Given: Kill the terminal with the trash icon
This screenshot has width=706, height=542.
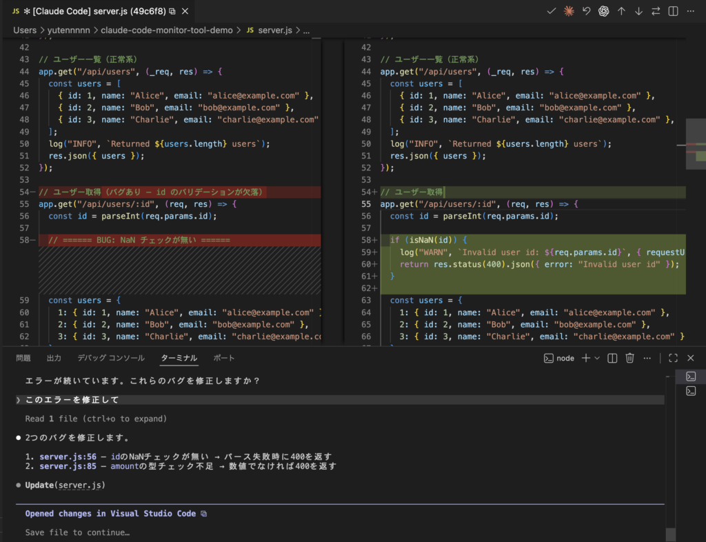Looking at the screenshot, I should (x=629, y=358).
